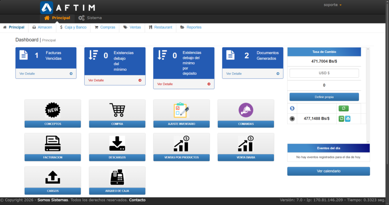Click the Cargos upload icon

pos(52,177)
